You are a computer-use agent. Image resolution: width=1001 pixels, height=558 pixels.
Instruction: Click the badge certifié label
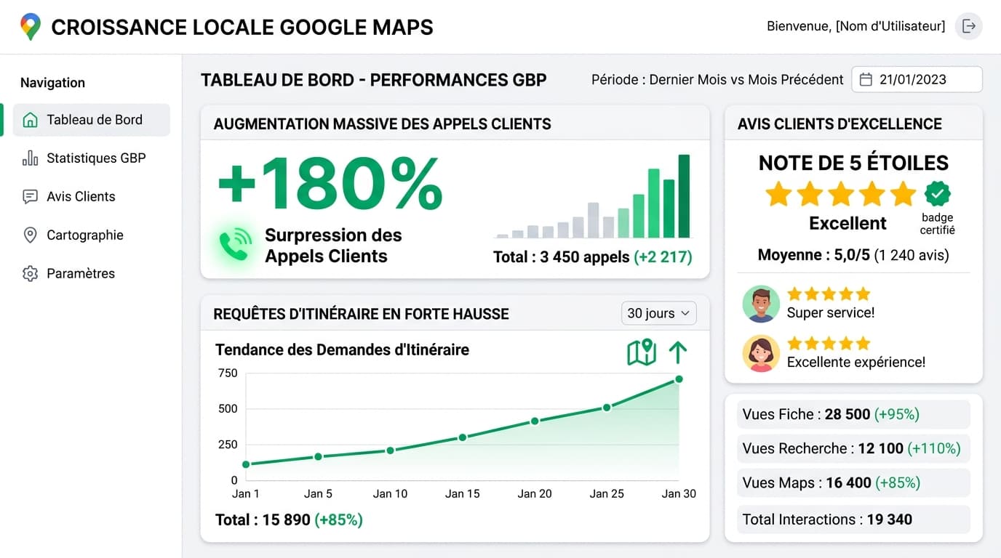(938, 224)
